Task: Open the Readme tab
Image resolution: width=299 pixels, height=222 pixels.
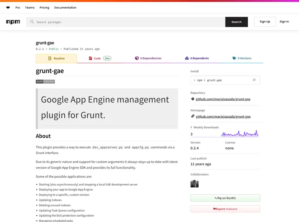Action: (56, 58)
